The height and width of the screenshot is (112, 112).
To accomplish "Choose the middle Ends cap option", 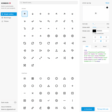I will [x=101, y=37].
